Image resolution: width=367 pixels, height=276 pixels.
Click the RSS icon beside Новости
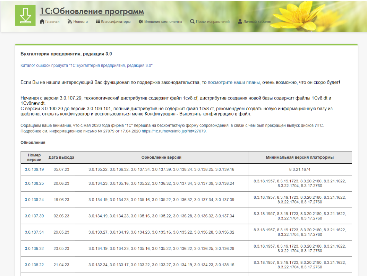[x=70, y=21]
